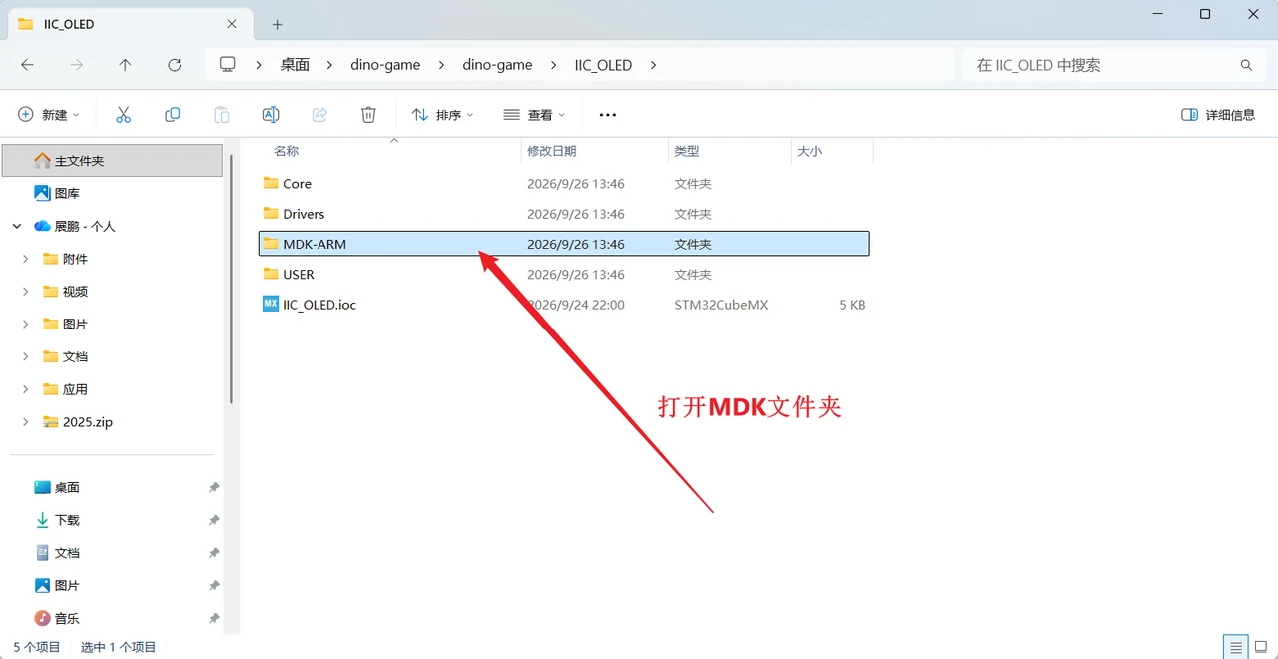Unpin 音乐 using its pin icon
Image resolution: width=1278 pixels, height=659 pixels.
pyautogui.click(x=214, y=618)
